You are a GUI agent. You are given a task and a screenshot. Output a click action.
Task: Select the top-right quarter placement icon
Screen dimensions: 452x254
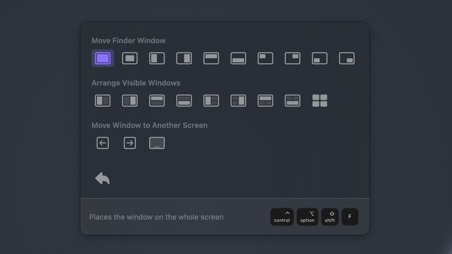click(x=292, y=58)
